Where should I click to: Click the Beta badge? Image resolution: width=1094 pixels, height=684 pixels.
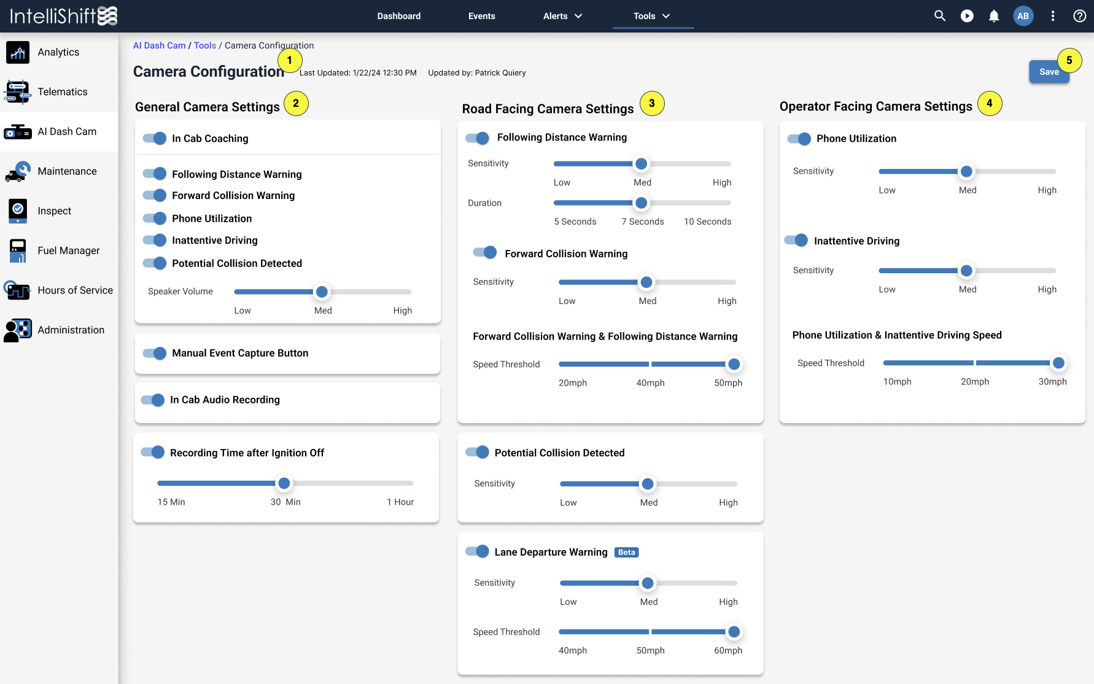[x=627, y=553]
